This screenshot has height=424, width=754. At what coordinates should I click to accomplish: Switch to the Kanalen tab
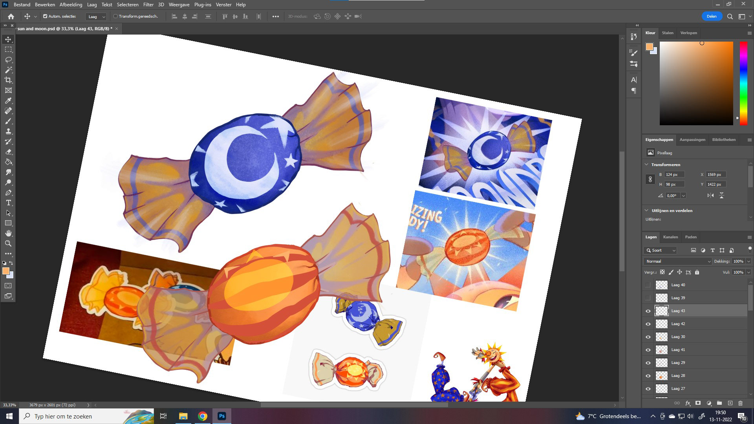click(670, 237)
